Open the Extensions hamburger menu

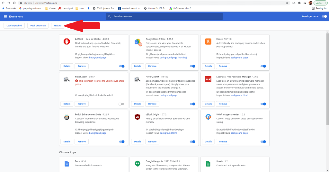[5, 16]
